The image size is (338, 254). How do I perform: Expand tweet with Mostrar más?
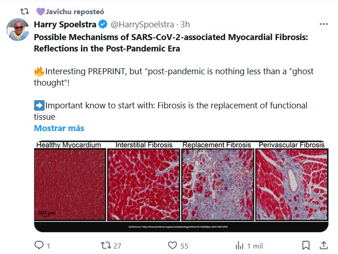point(59,128)
